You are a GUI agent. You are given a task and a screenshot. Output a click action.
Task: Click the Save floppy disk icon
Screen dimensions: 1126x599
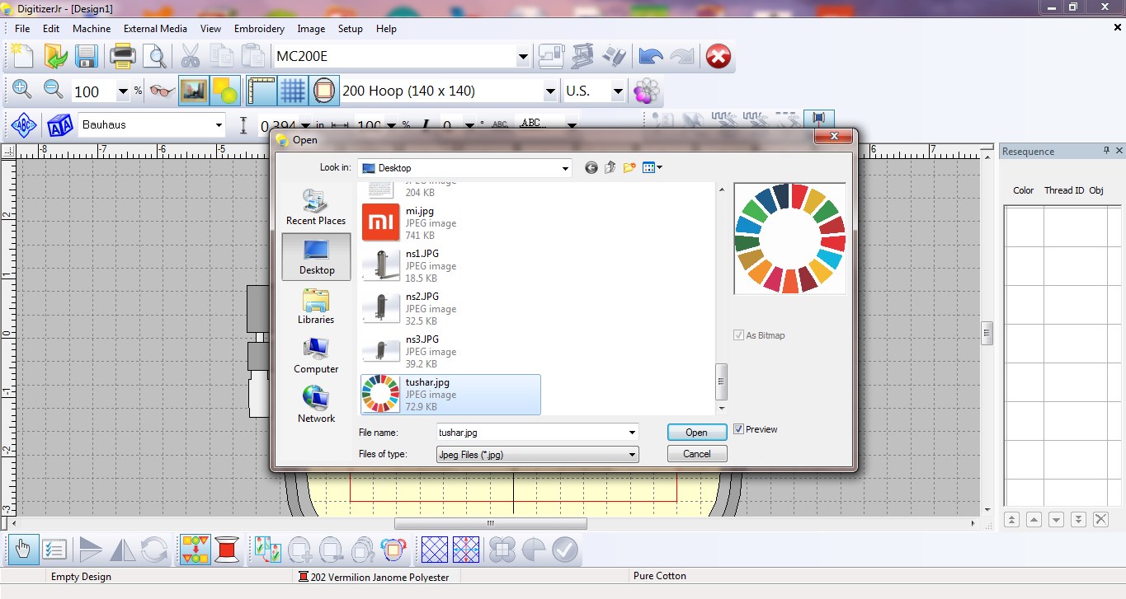pyautogui.click(x=87, y=56)
